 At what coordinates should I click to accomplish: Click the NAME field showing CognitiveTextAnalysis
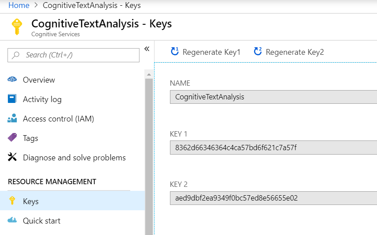273,97
